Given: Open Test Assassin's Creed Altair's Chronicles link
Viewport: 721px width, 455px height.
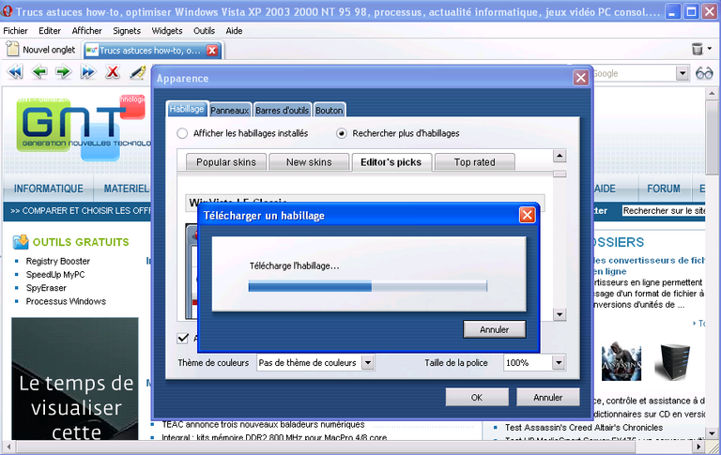Looking at the screenshot, I should click(x=584, y=428).
